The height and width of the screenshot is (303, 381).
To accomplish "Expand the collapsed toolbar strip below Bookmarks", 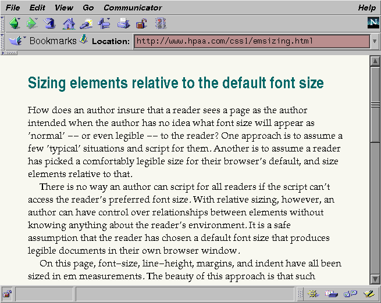I will pyautogui.click(x=10, y=53).
